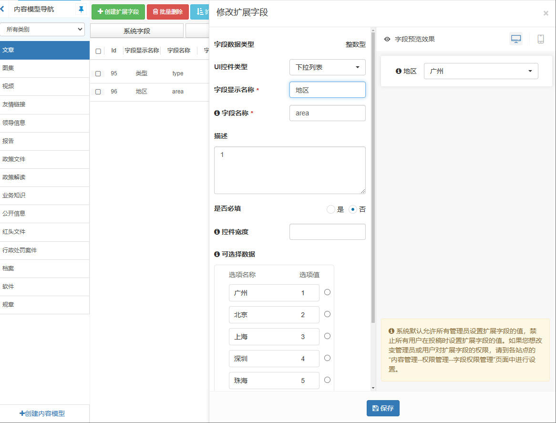Expand the 地区 preview dropdown
Viewport: 556px width, 423px height.
481,71
